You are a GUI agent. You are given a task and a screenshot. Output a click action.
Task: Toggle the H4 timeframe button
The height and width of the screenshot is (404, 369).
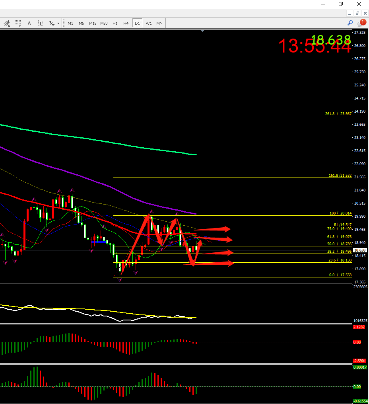pos(126,23)
